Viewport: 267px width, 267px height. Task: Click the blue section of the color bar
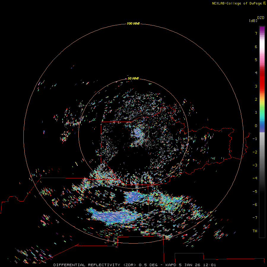[262, 127]
